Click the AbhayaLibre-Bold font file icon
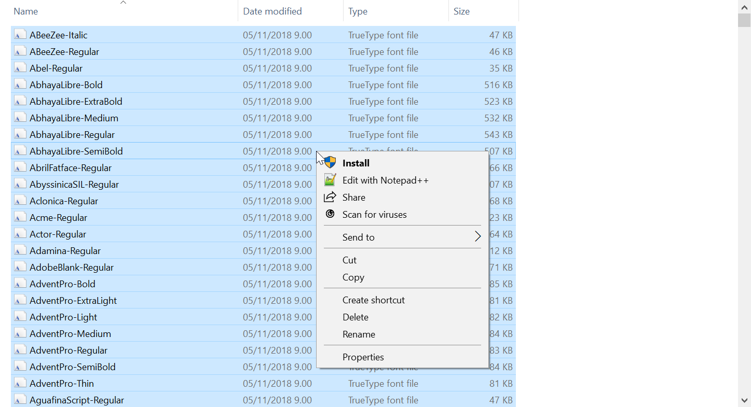Image resolution: width=751 pixels, height=407 pixels. [20, 85]
